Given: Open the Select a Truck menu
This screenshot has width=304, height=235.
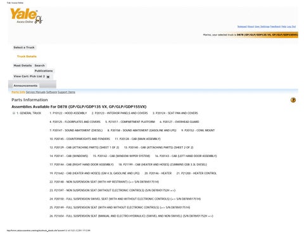Looking at the screenshot, I should point(24,48).
